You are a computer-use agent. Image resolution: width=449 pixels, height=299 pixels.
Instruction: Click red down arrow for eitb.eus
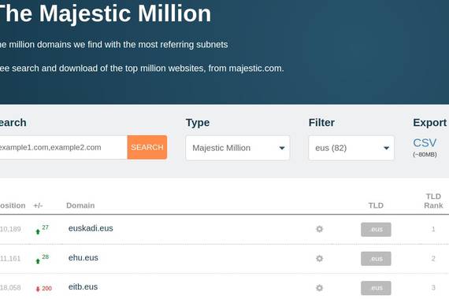[38, 289]
